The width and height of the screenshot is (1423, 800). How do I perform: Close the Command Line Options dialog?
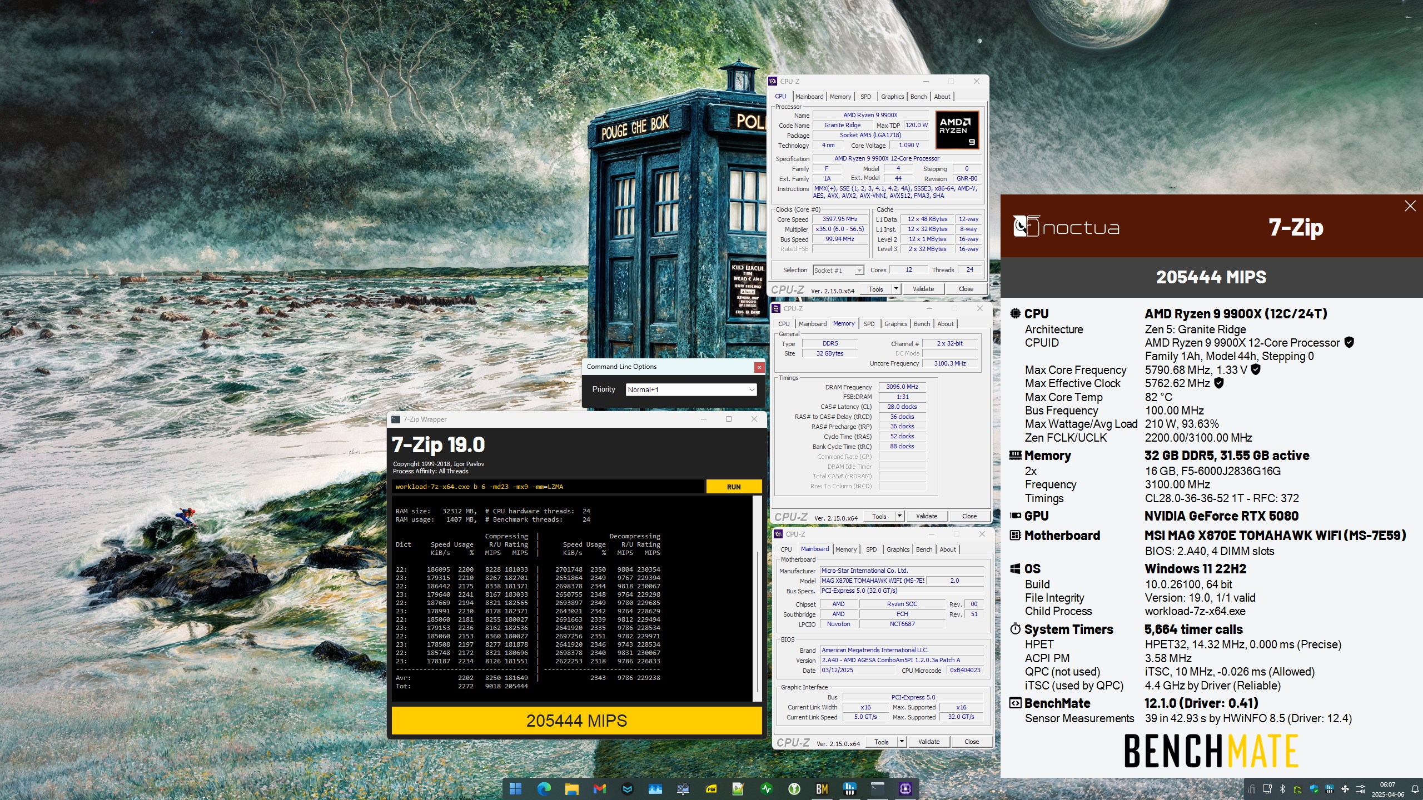[759, 367]
